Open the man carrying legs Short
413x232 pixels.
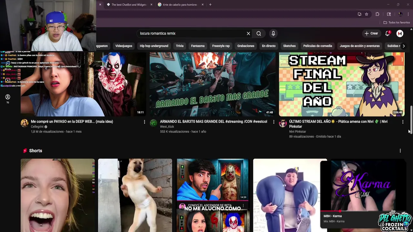click(287, 195)
